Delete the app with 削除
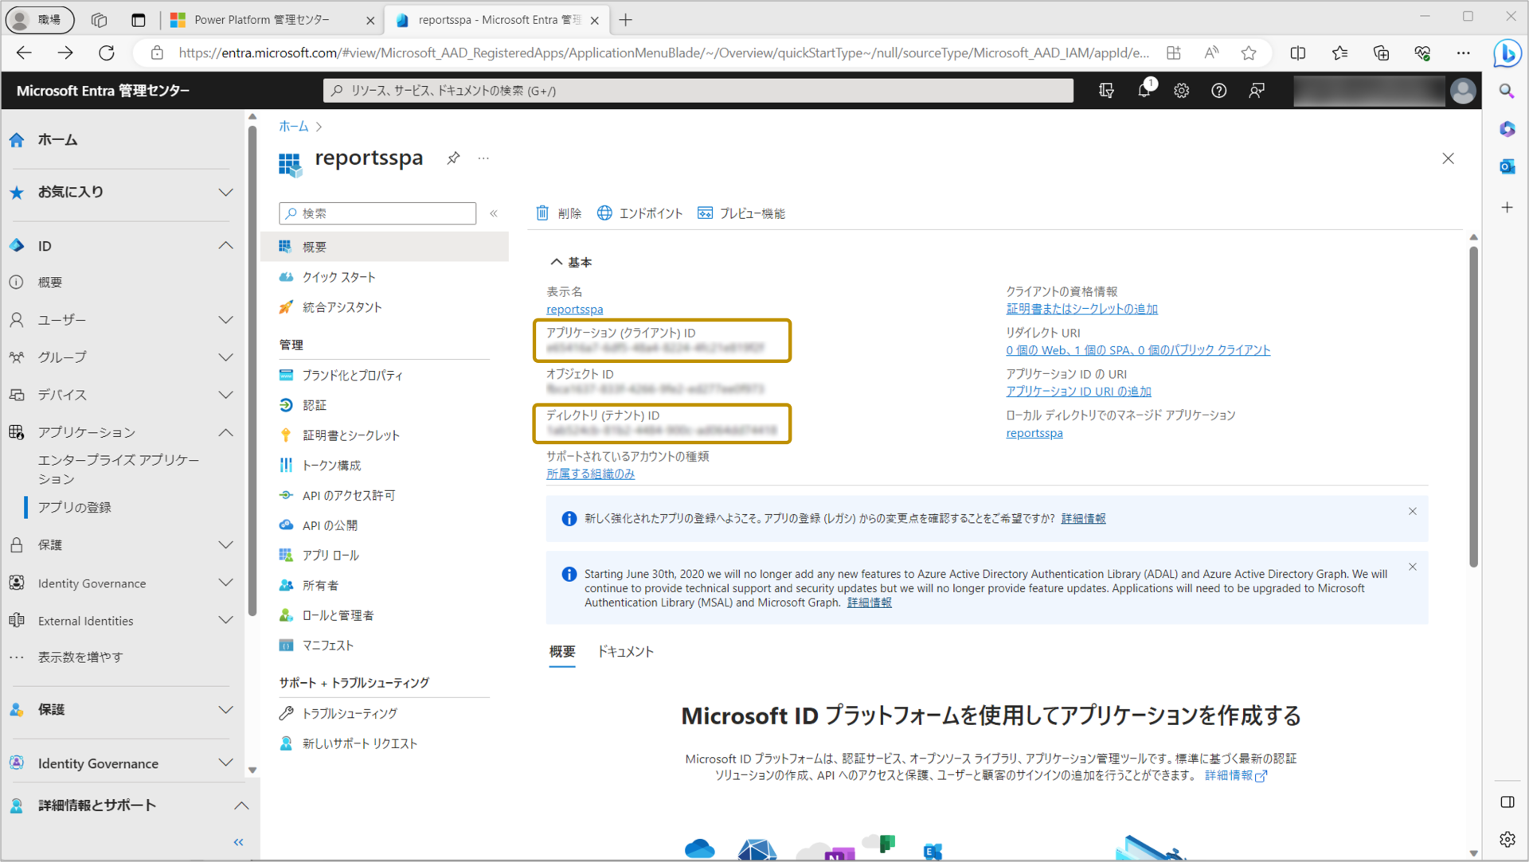Viewport: 1529px width, 862px height. tap(558, 213)
